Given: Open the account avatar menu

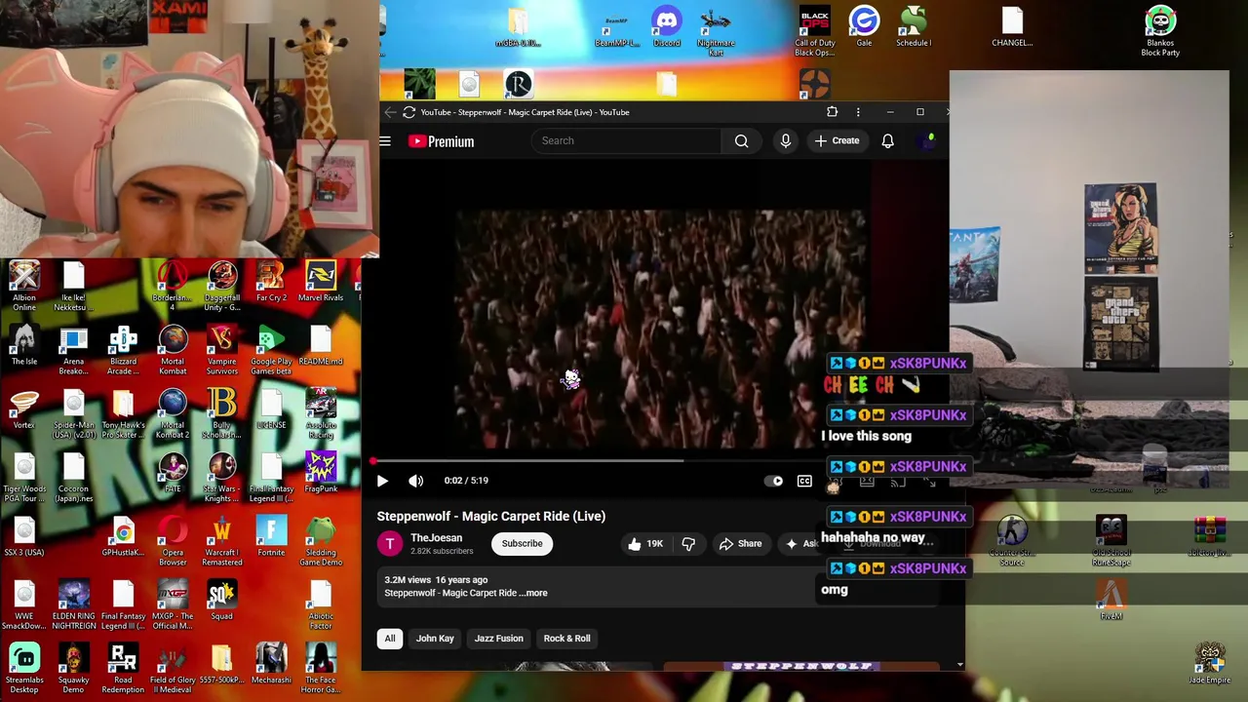Looking at the screenshot, I should coord(927,141).
